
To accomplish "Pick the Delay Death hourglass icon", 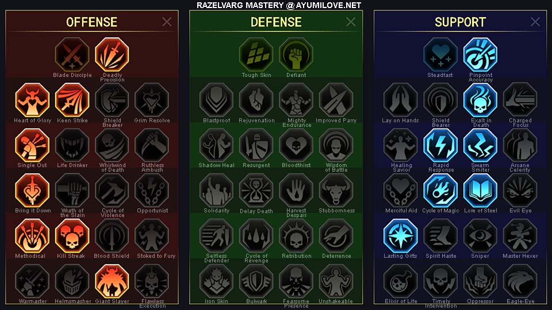I will click(x=256, y=191).
